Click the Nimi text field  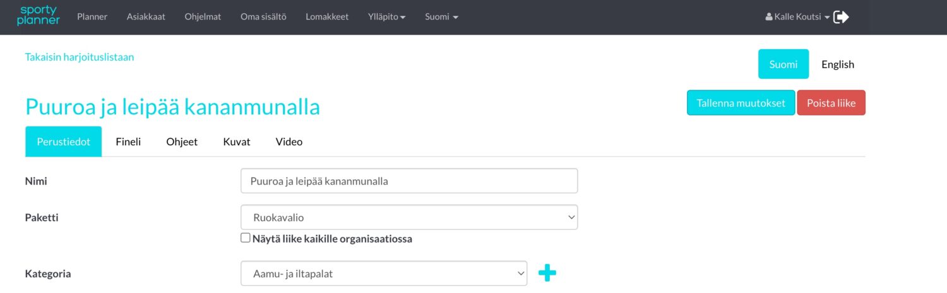pyautogui.click(x=408, y=181)
